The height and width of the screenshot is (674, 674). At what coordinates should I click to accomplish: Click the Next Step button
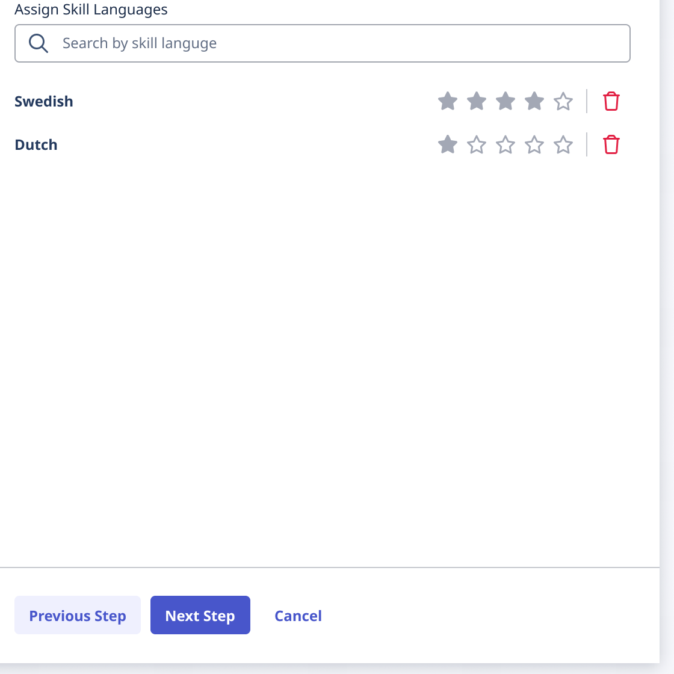(x=200, y=615)
